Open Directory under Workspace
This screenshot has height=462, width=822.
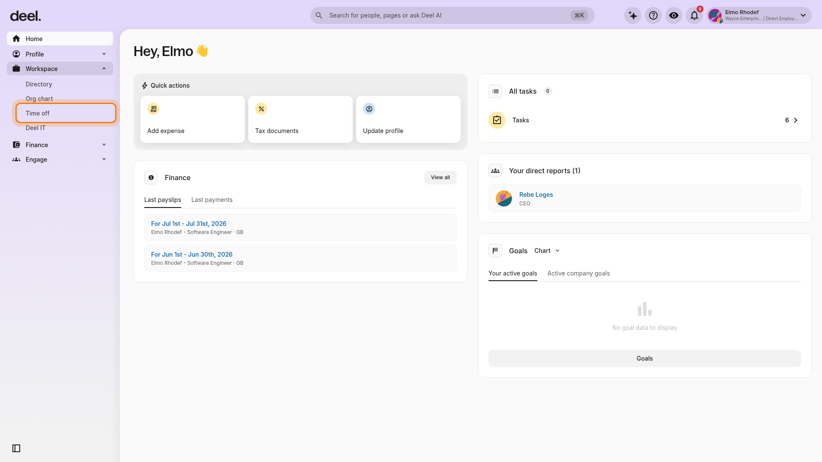[39, 84]
